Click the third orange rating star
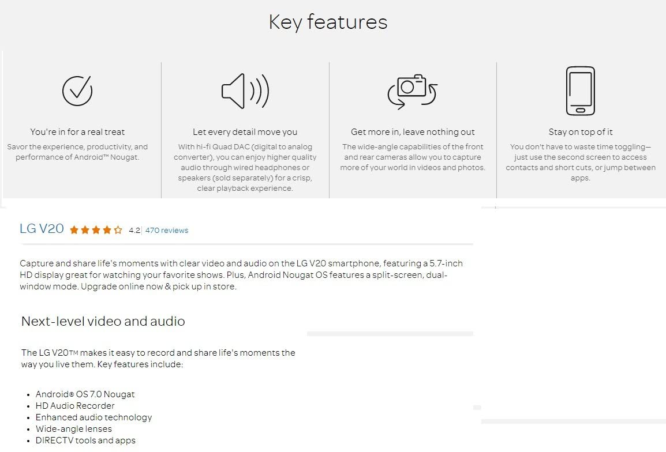 96,230
